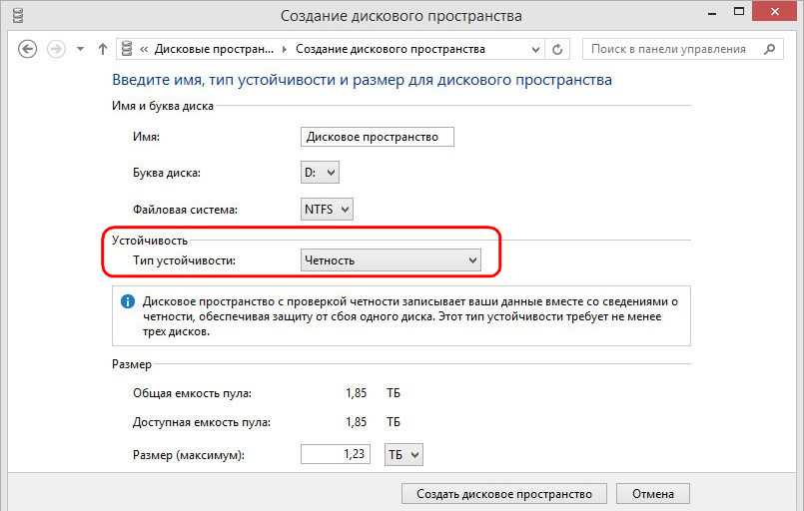804x511 pixels.
Task: Click the search magnifier icon
Action: (x=768, y=49)
